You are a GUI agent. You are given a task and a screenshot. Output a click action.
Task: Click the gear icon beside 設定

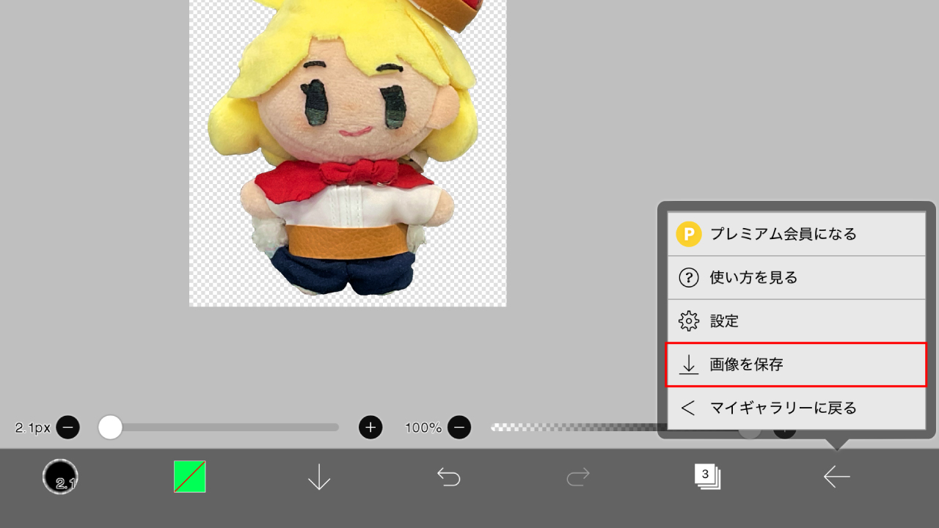(688, 321)
